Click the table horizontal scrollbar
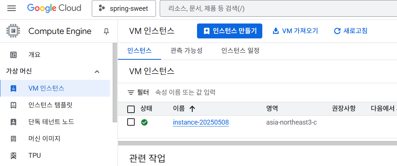The image size is (397, 166). click(x=257, y=144)
